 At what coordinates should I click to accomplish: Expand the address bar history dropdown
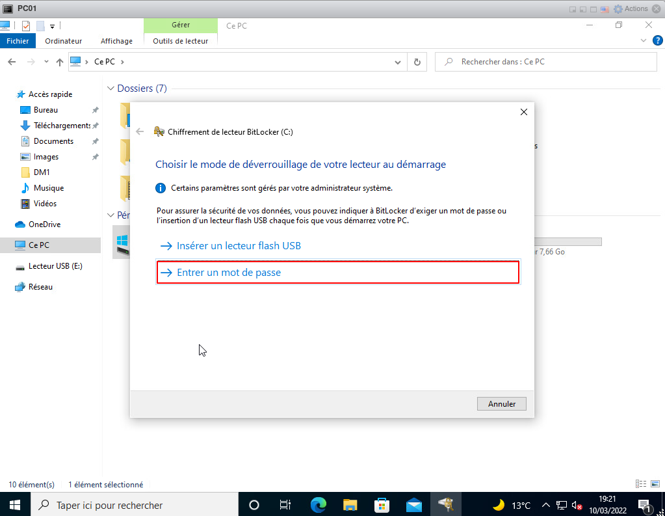(398, 62)
